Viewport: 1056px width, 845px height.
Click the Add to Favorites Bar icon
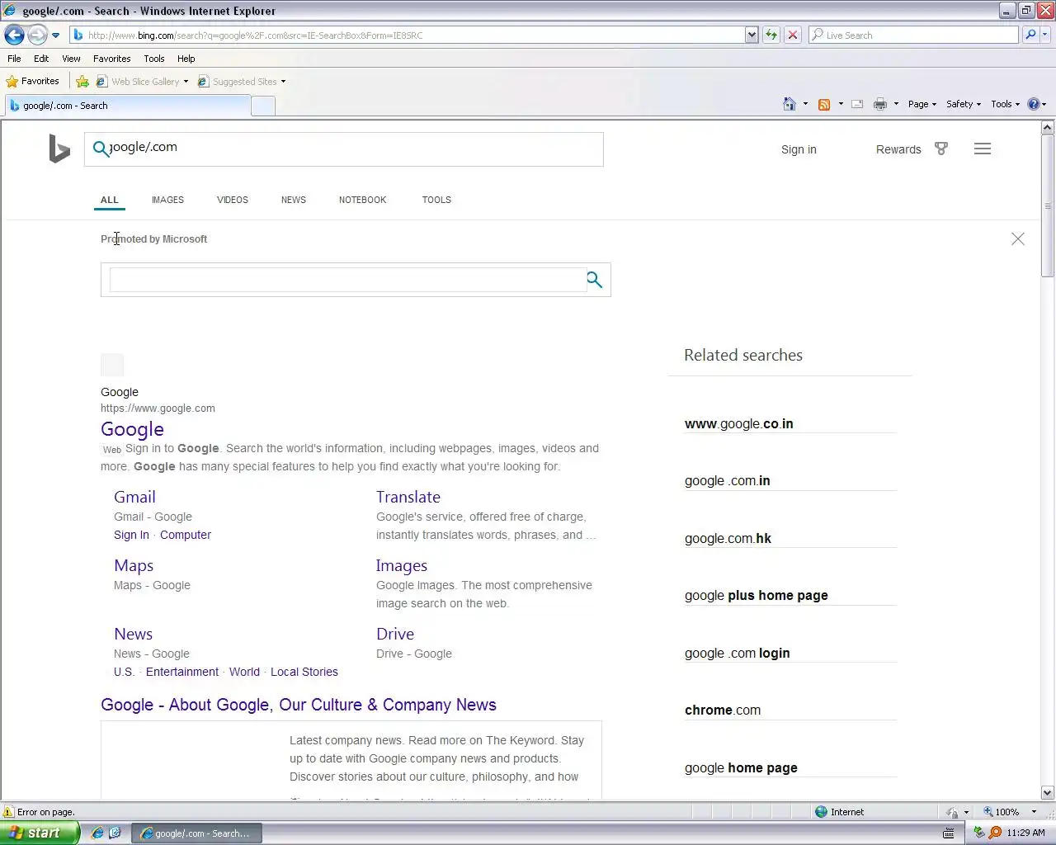pos(82,82)
